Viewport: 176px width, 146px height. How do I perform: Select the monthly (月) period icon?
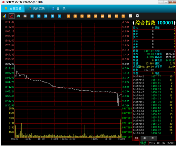(46, 16)
